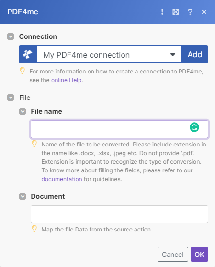
Task: Click the File section label
Action: tap(25, 97)
